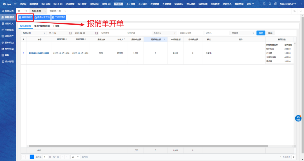Open the 更多 menu in top navigation
The height and width of the screenshot is (161, 304).
click(250, 4)
